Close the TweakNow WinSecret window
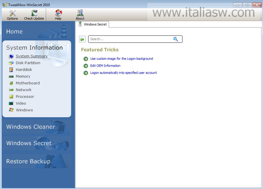Image resolution: width=263 pixels, height=189 pixels. (x=257, y=5)
